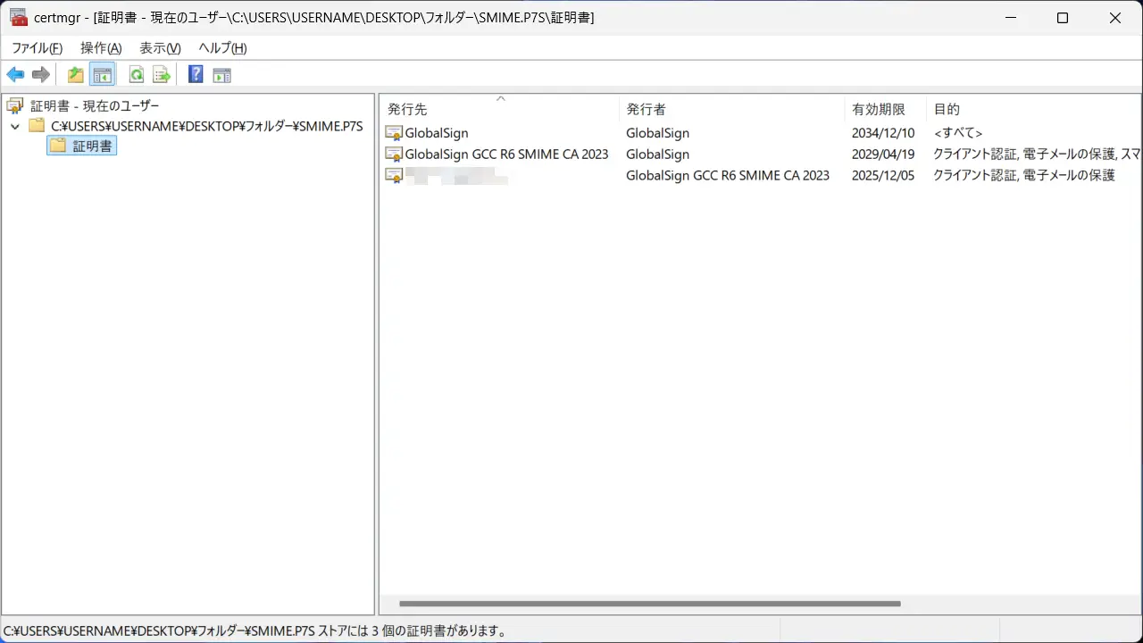Select the GlobalSign certificate in 発行先 column
Screen dimensions: 1143x643
437,133
